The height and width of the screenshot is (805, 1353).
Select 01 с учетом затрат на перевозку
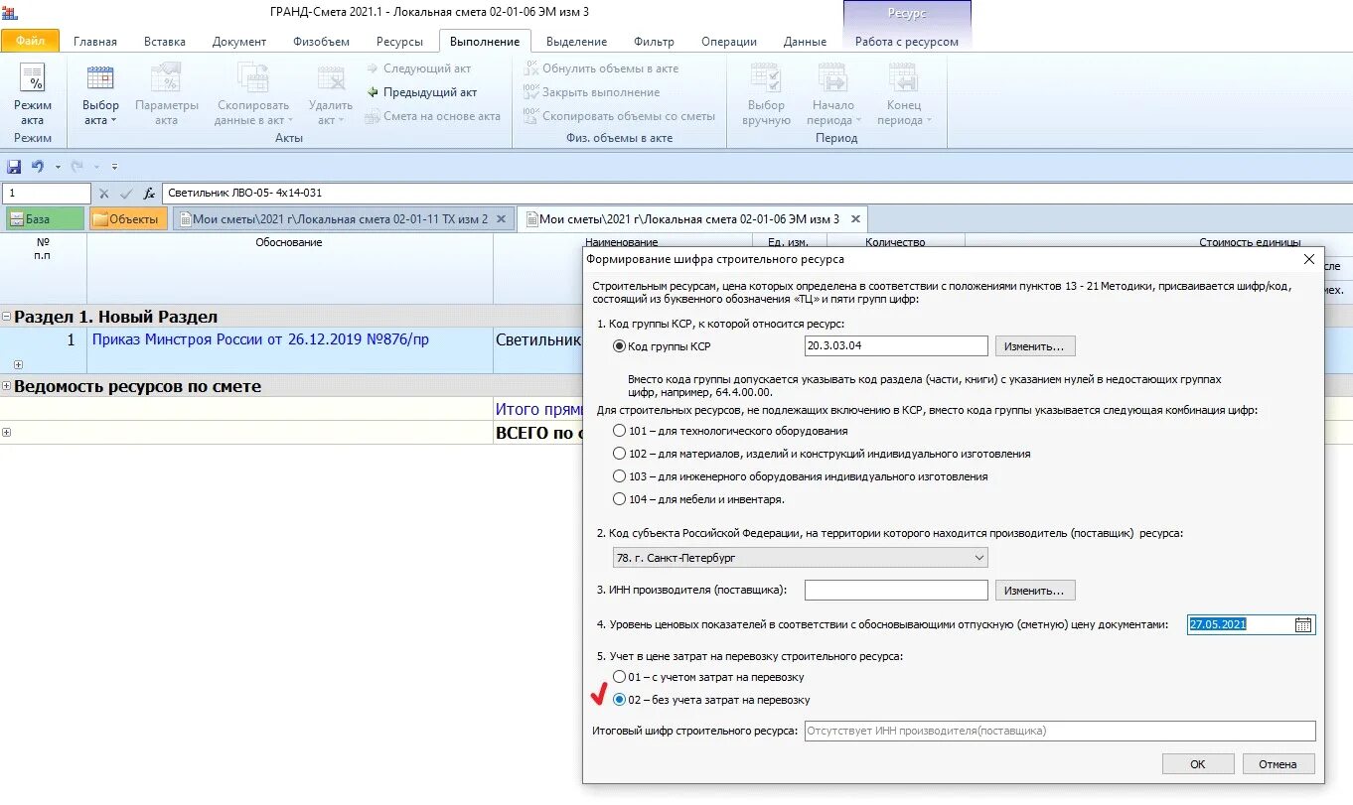620,677
